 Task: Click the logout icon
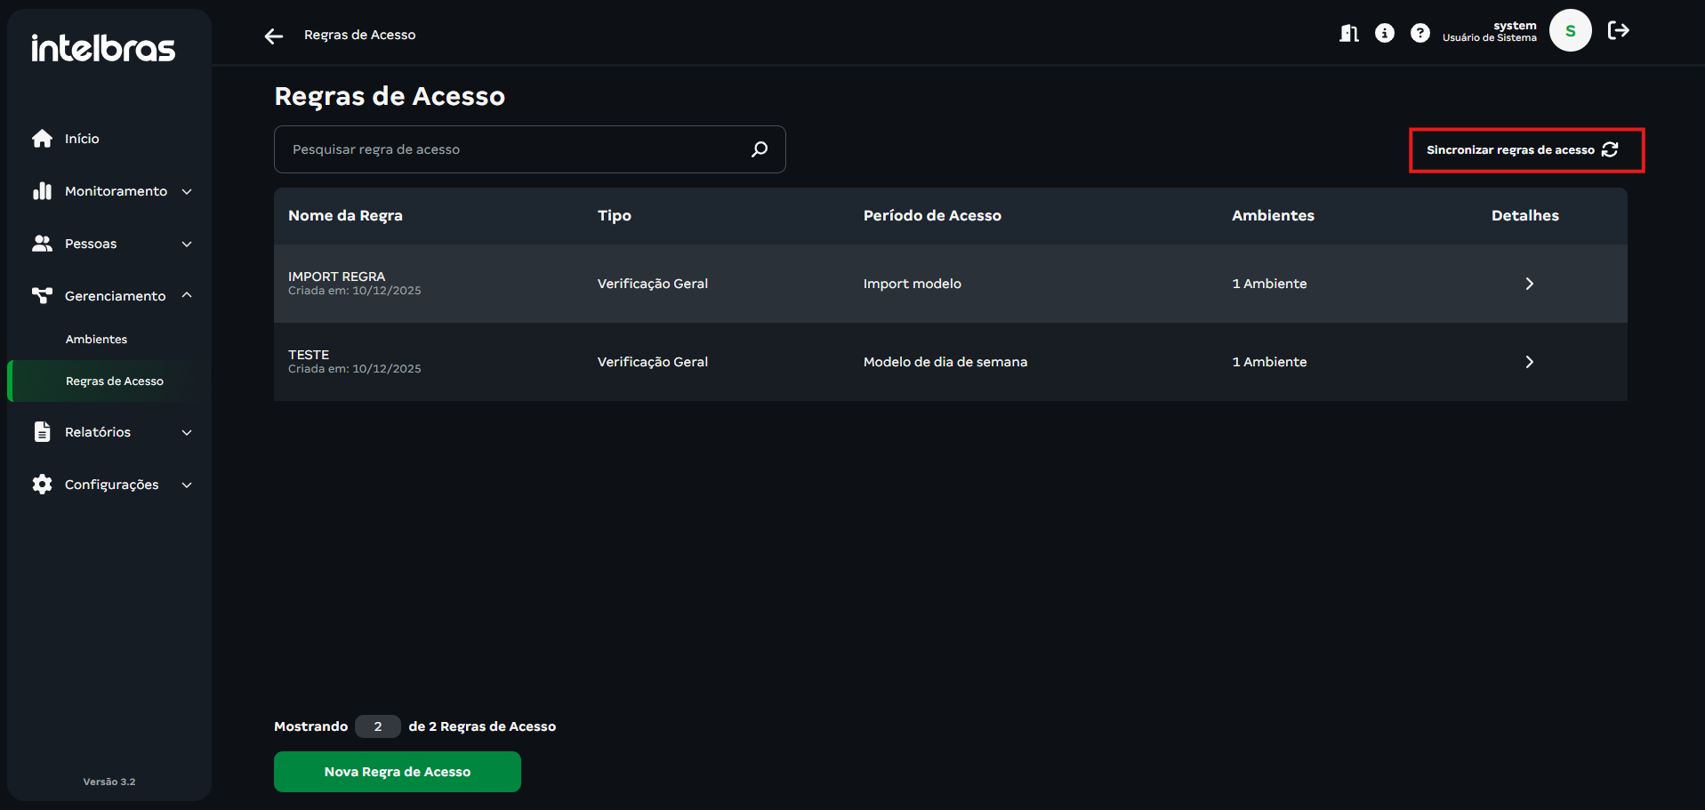click(1618, 31)
